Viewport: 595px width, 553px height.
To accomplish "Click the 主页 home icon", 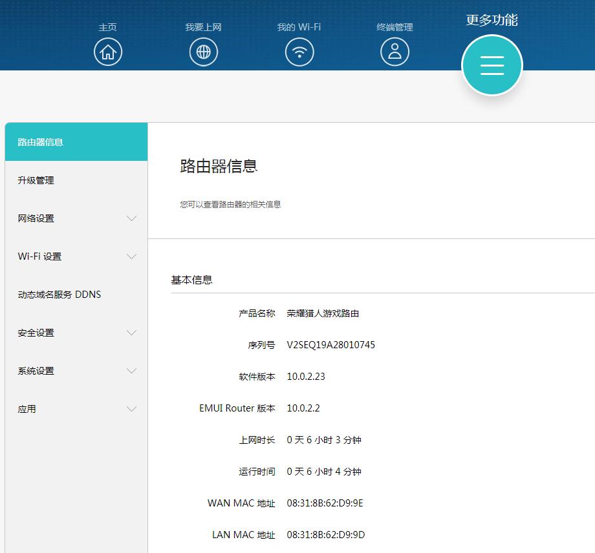I will click(x=108, y=51).
